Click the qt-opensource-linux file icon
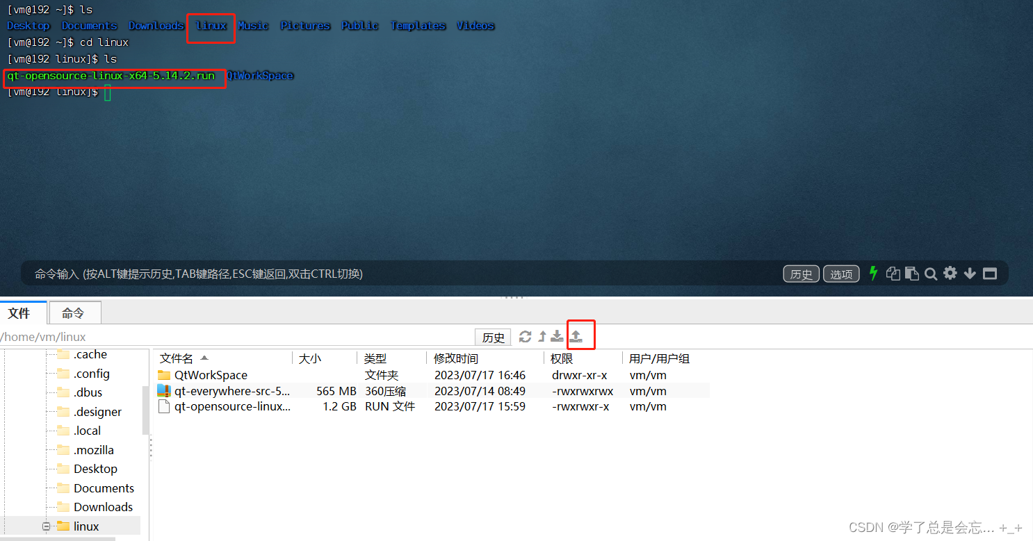Viewport: 1033px width, 541px height. coord(164,406)
